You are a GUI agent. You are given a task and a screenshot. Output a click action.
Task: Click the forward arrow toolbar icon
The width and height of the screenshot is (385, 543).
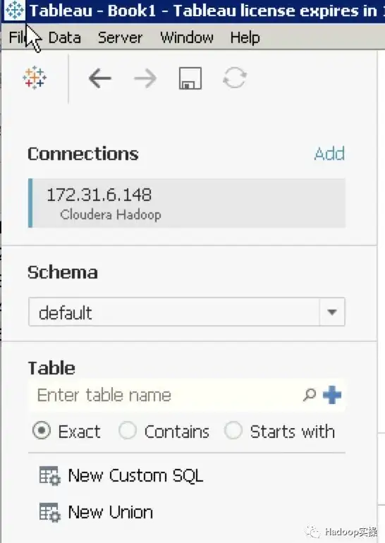(145, 78)
